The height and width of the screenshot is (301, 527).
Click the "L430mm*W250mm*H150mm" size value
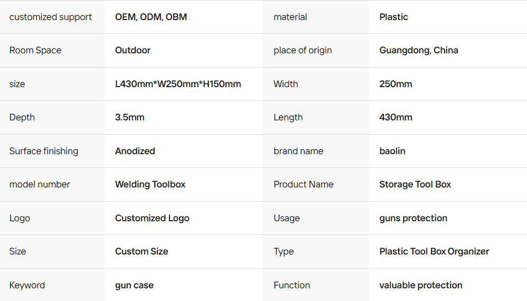click(x=178, y=84)
